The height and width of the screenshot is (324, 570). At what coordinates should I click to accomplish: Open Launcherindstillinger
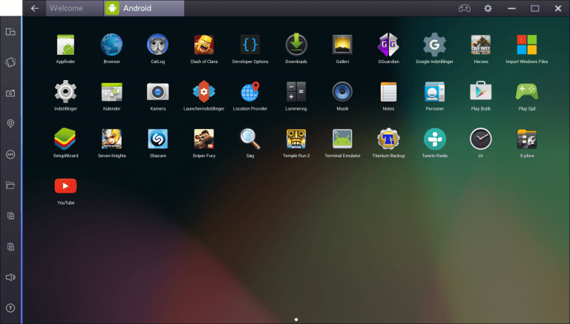[204, 91]
